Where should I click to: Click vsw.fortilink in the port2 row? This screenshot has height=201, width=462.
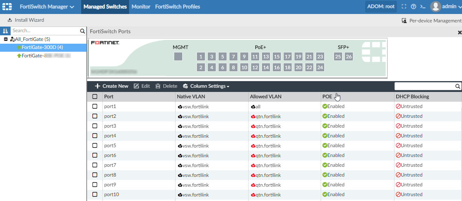point(193,116)
